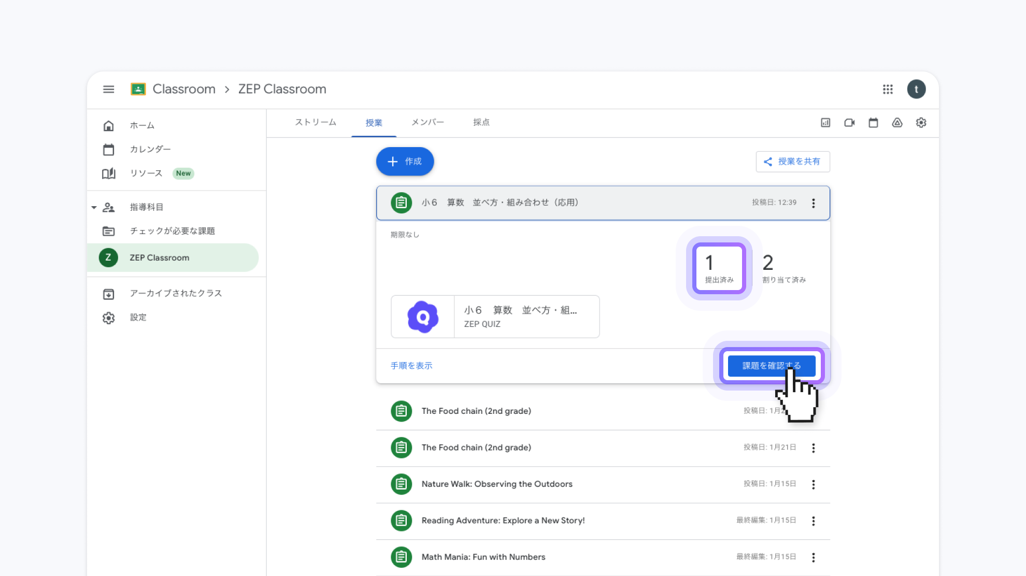Open the main hamburger menu
This screenshot has height=576, width=1026.
point(108,89)
